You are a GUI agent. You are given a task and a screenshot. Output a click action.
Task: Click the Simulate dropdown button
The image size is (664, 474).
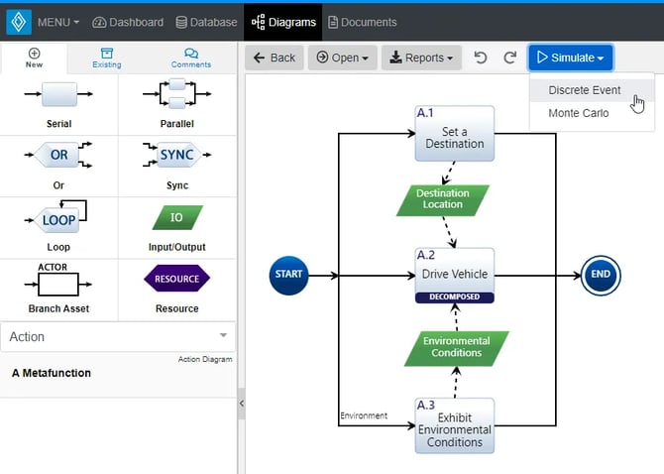[x=571, y=58]
